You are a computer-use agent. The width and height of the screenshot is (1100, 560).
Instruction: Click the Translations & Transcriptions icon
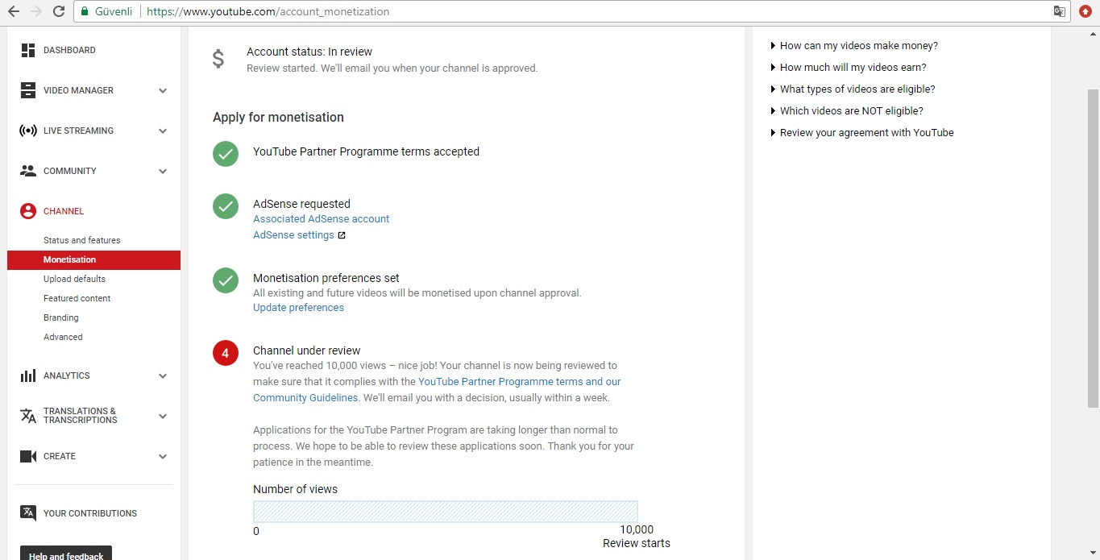click(x=28, y=416)
